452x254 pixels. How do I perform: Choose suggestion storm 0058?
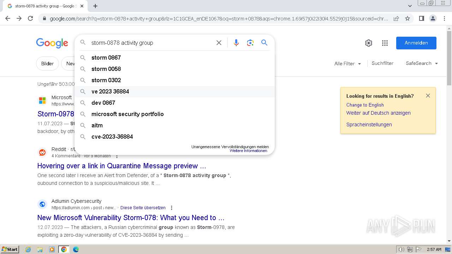click(175, 69)
